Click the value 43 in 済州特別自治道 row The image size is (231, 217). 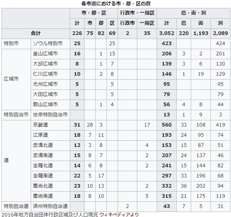tap(167, 206)
